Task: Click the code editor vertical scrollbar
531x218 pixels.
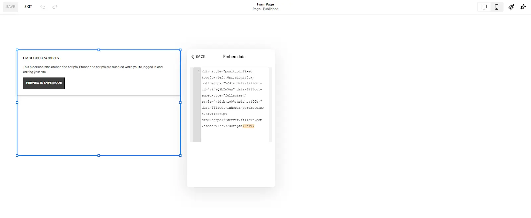Action: coord(270,104)
